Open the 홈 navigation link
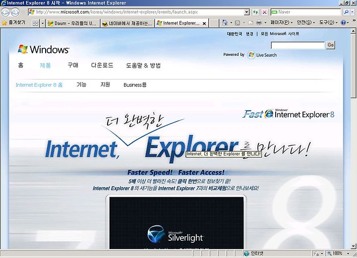This screenshot has height=258, width=357. coord(21,65)
